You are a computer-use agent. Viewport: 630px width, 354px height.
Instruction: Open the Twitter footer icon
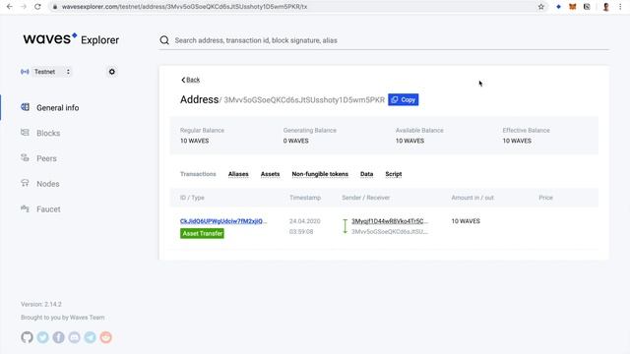click(42, 337)
